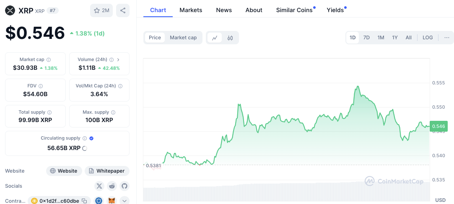Screen dimensions: 454x204
Task: Open FDV info icon
Action: (x=41, y=86)
